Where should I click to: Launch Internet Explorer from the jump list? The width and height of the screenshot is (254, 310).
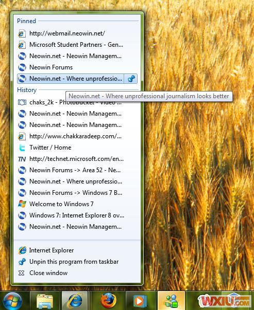[x=77, y=250]
